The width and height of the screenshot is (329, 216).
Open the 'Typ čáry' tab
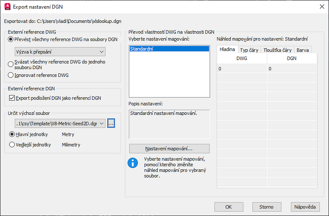[249, 50]
